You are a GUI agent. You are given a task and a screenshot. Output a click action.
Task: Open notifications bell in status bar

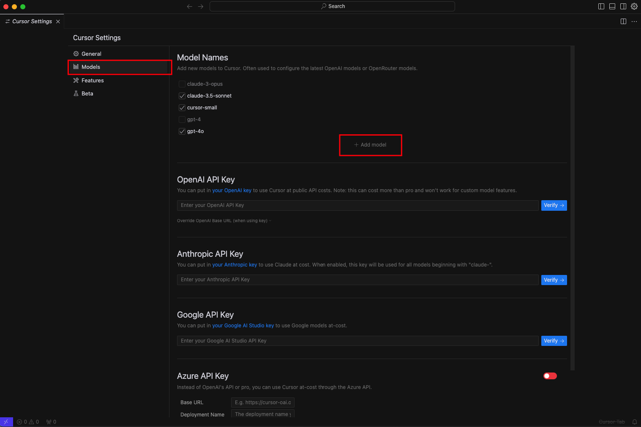(x=635, y=422)
